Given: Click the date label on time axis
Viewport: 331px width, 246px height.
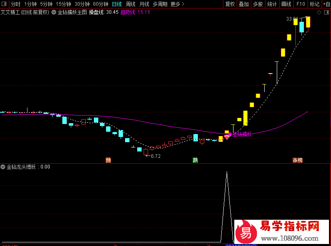Looking at the screenshot, I should [241, 244].
